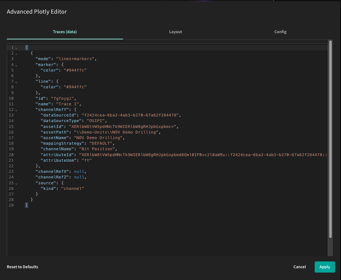
Task: Click the "dataSourceType" key on line 14
Action: 61,120
